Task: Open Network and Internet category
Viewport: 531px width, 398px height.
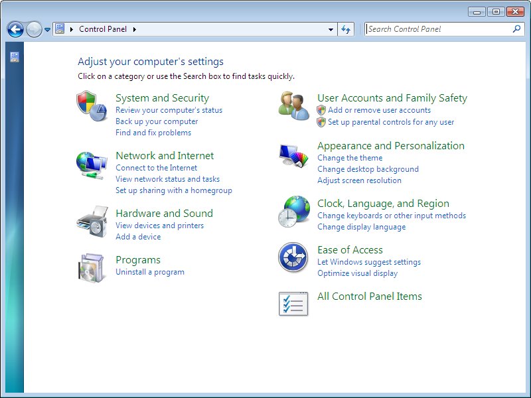Action: click(165, 156)
